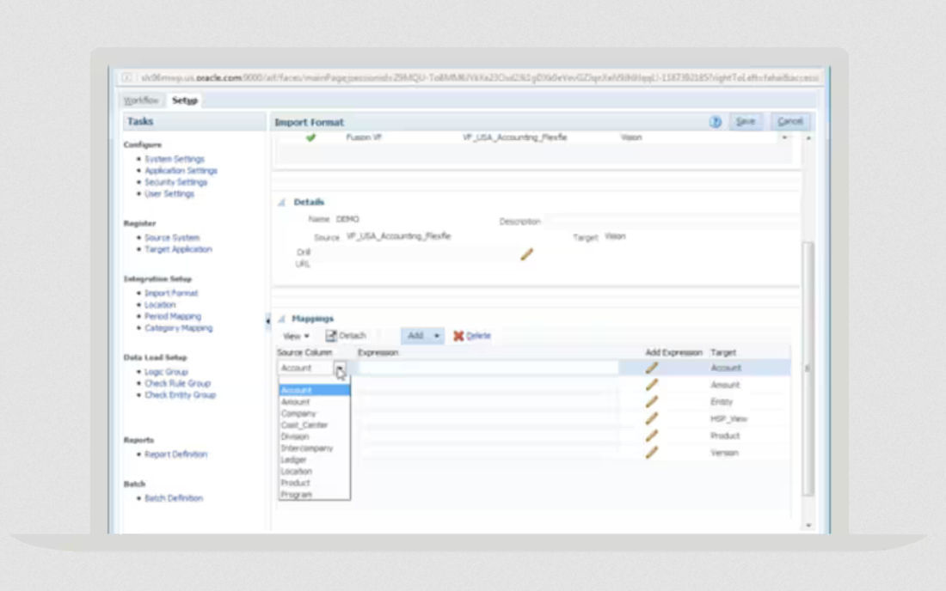Edit expression for the Amount target row
Screen dimensions: 946x591
tap(652, 385)
